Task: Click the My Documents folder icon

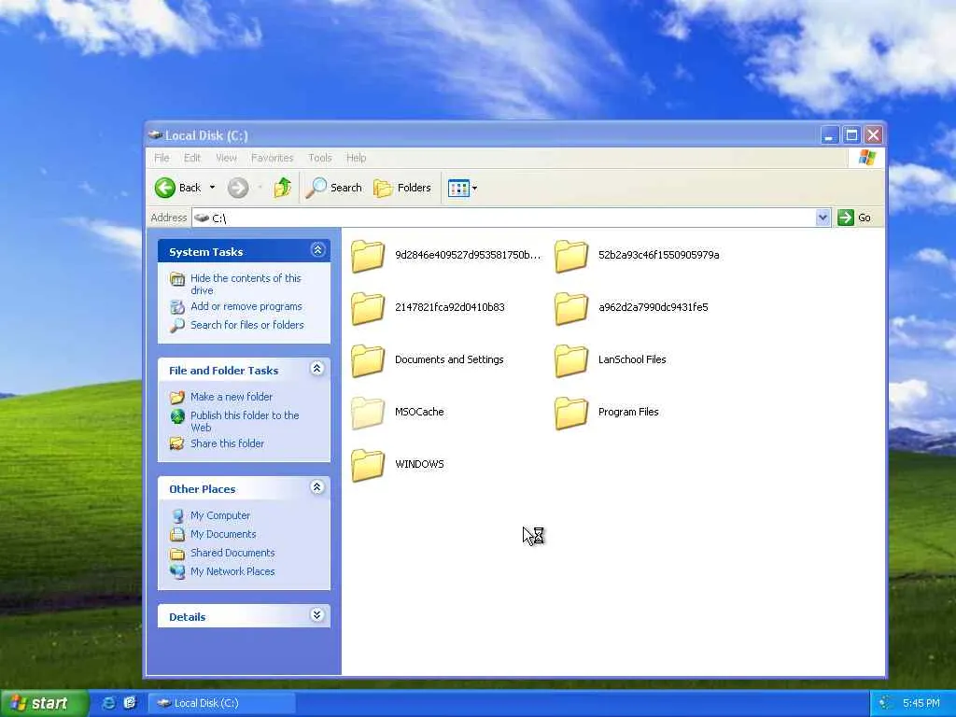Action: tap(177, 535)
